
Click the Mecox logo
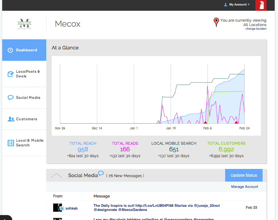[x=24, y=24]
